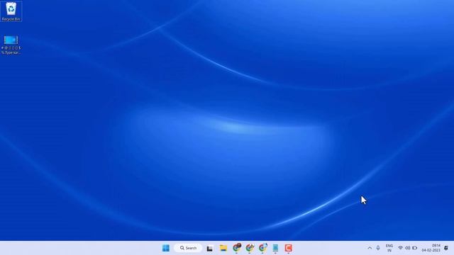Click the taskbar Search box
This screenshot has height=255, width=454.
pos(188,248)
